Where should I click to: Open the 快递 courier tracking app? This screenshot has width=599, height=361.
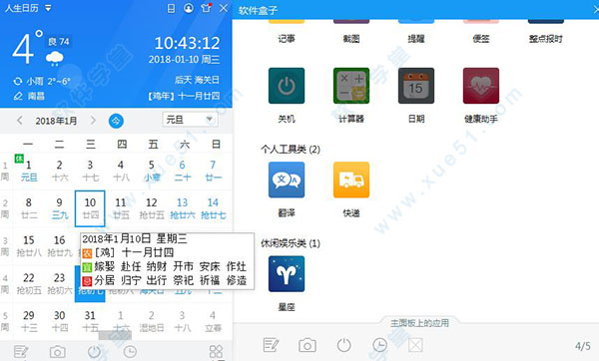point(351,180)
